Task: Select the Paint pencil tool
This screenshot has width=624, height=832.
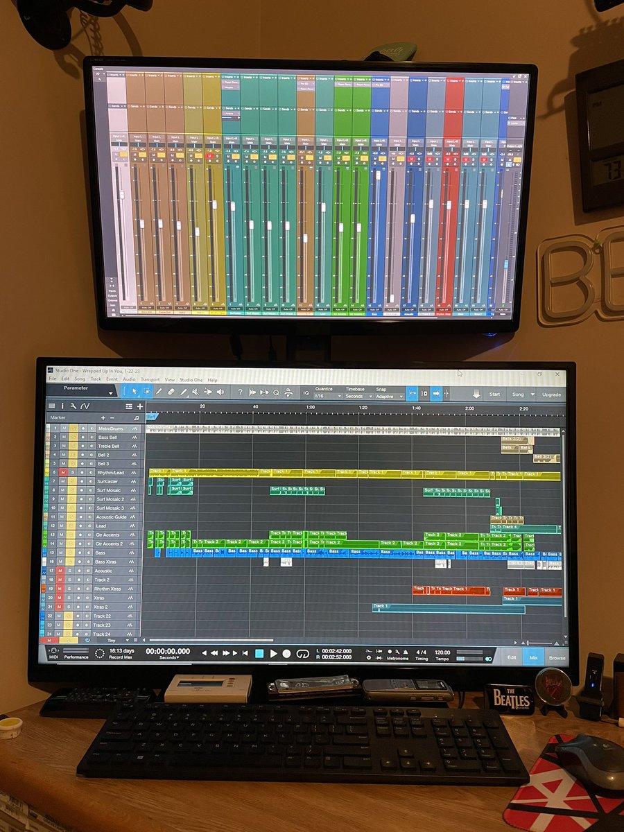Action: (x=183, y=392)
